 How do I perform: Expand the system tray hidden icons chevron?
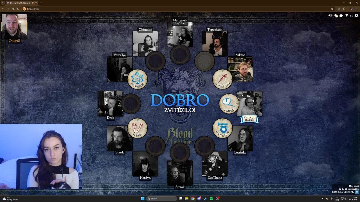(x=323, y=199)
